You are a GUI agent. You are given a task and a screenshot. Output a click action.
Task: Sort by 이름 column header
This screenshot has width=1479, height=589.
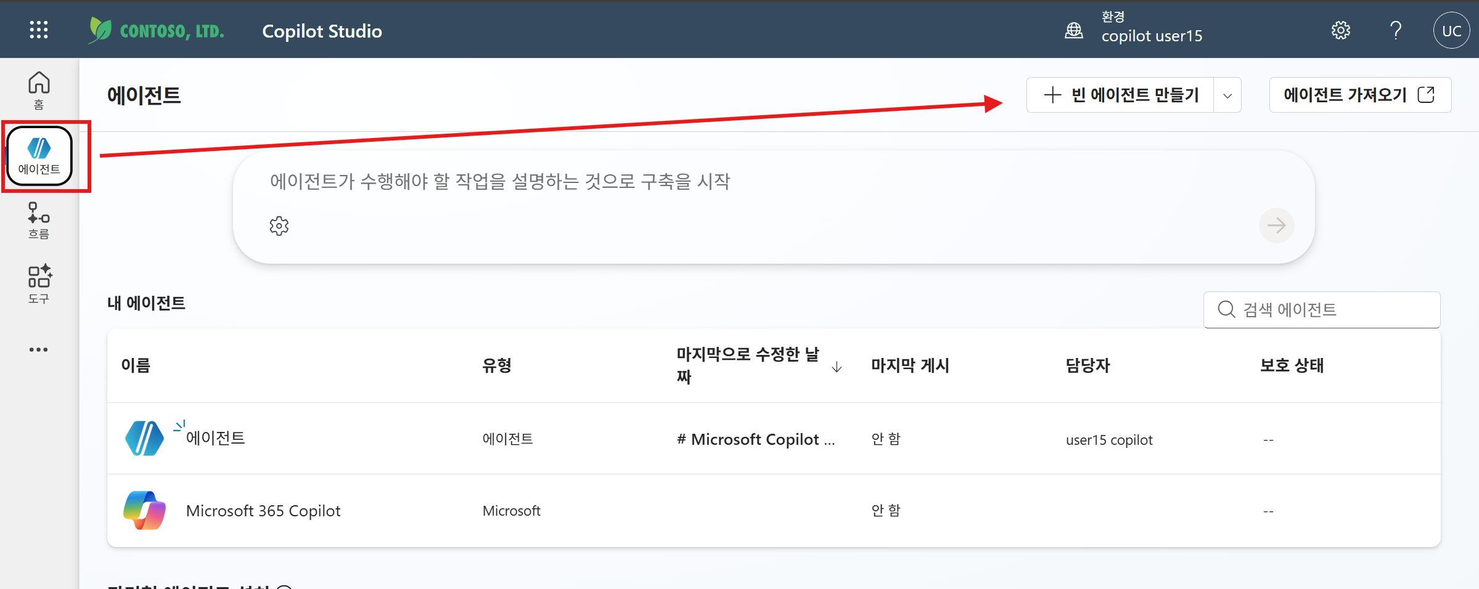click(136, 365)
